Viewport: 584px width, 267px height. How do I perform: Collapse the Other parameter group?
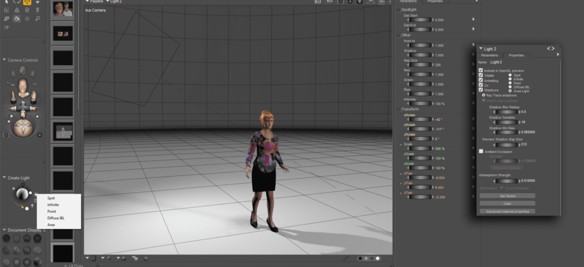pyautogui.click(x=399, y=35)
